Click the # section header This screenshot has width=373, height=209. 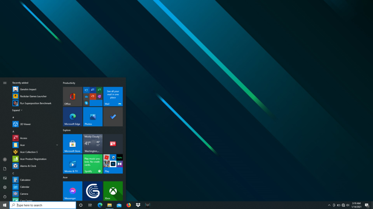pos(13,117)
